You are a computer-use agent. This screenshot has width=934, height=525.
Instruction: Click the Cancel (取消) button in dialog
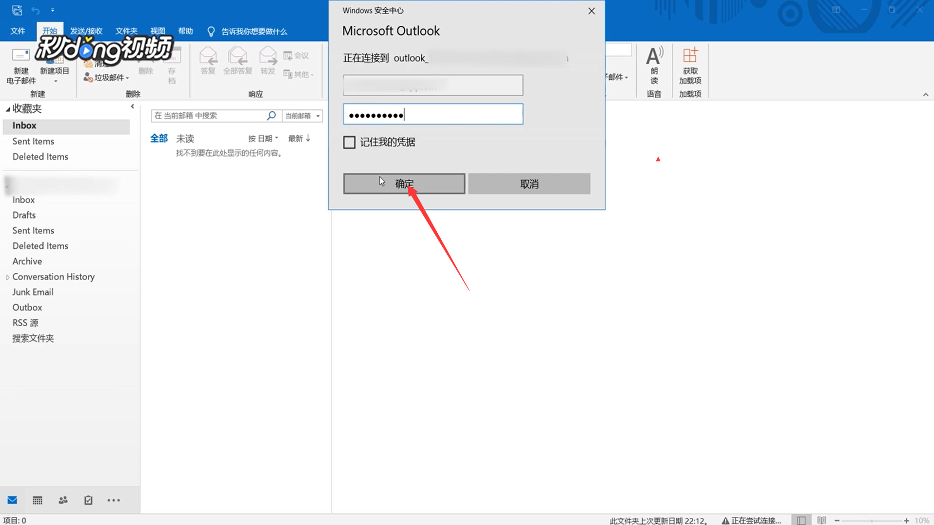pos(529,184)
